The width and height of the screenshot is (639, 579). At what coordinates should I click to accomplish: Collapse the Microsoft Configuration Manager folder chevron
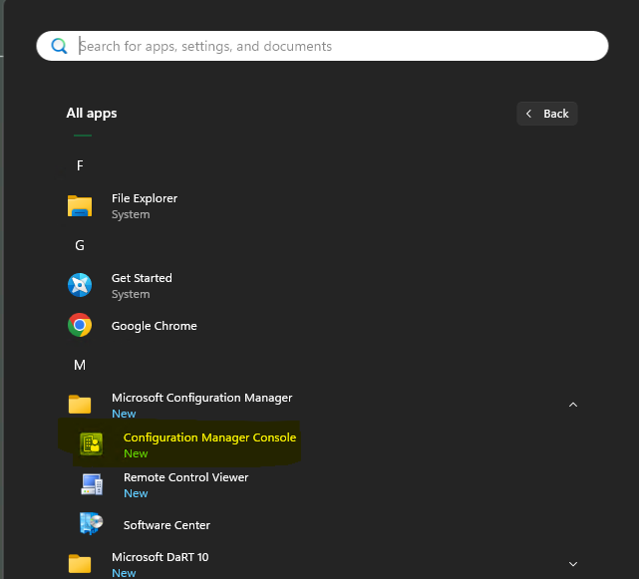pyautogui.click(x=573, y=405)
